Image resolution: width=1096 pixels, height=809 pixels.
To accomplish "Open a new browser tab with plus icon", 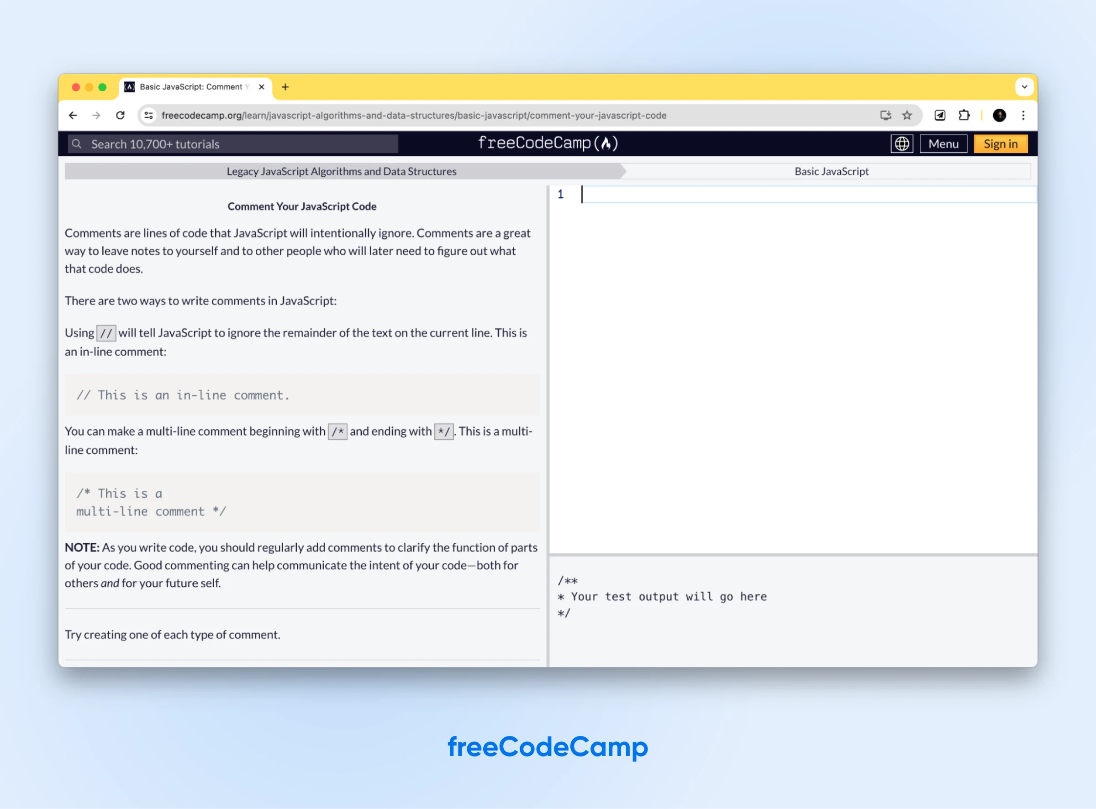I will [284, 87].
